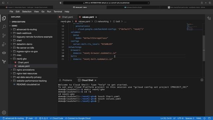Click the editor vertical scrollbar
Image resolution: width=213 pixels, height=120 pixels.
coord(204,48)
